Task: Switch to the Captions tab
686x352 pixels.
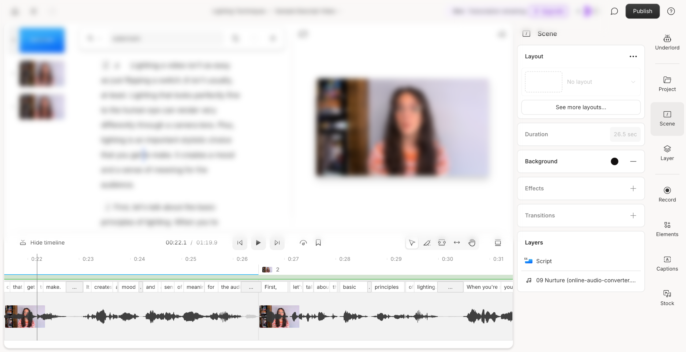Action: coord(667,264)
